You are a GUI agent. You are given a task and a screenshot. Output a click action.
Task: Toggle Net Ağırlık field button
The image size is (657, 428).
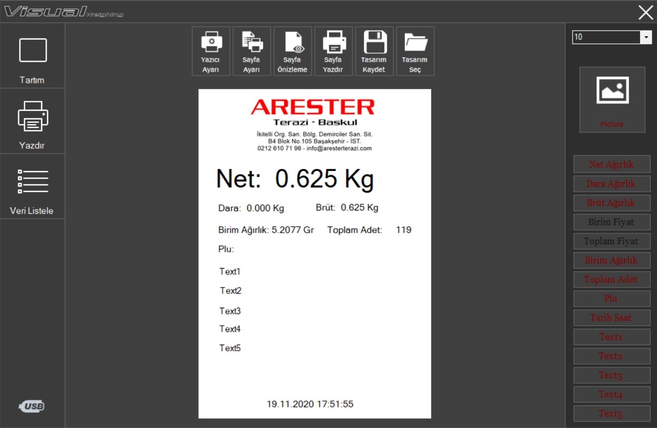coord(612,165)
